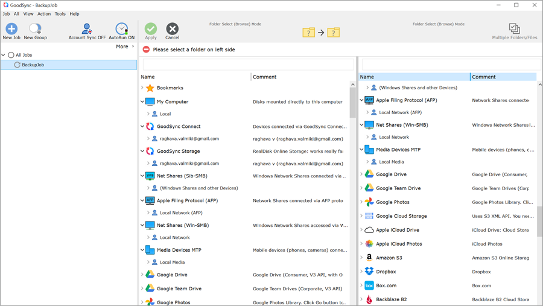543x306 pixels.
Task: Select left pane Google Drive icon
Action: click(x=150, y=275)
